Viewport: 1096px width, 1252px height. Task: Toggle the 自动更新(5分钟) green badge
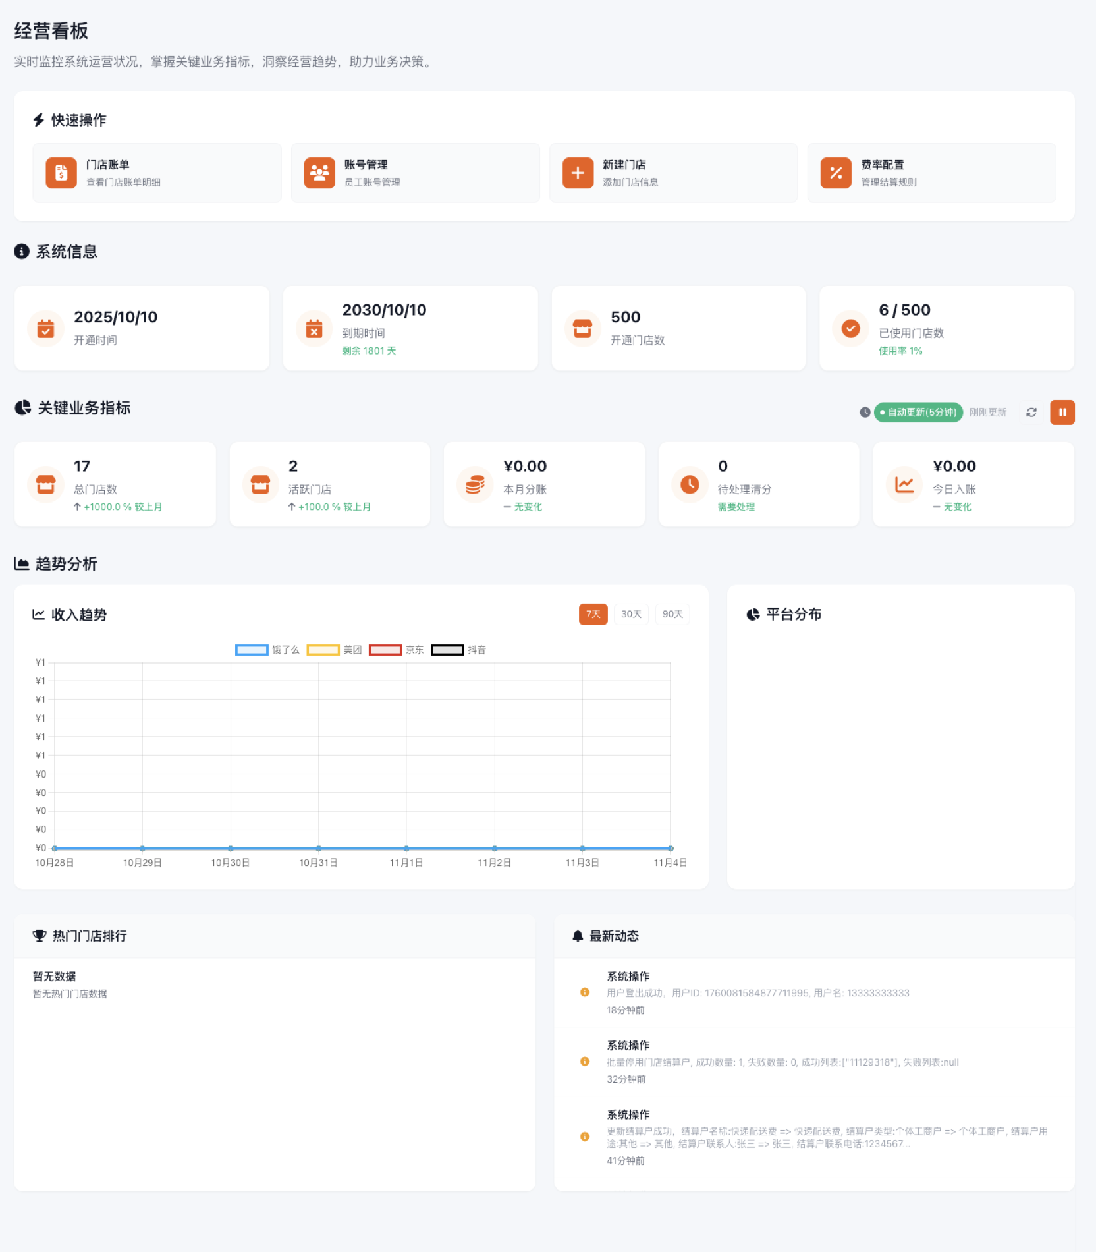(x=918, y=413)
